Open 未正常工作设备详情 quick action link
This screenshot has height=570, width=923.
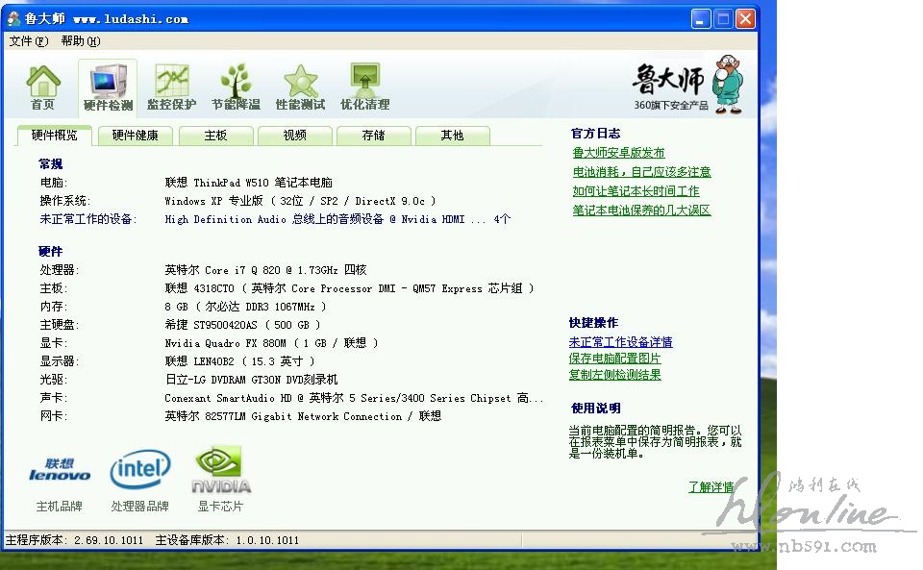coord(620,342)
